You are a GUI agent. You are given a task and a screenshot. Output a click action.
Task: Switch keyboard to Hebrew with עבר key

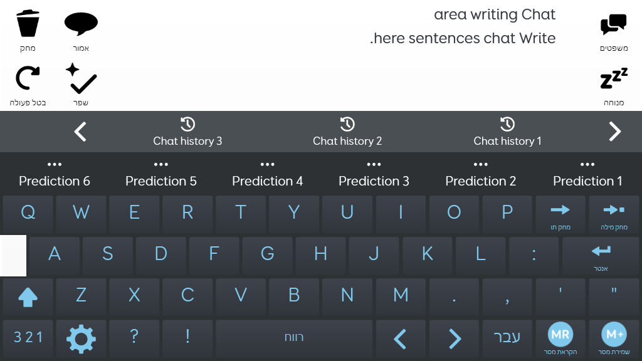(507, 339)
